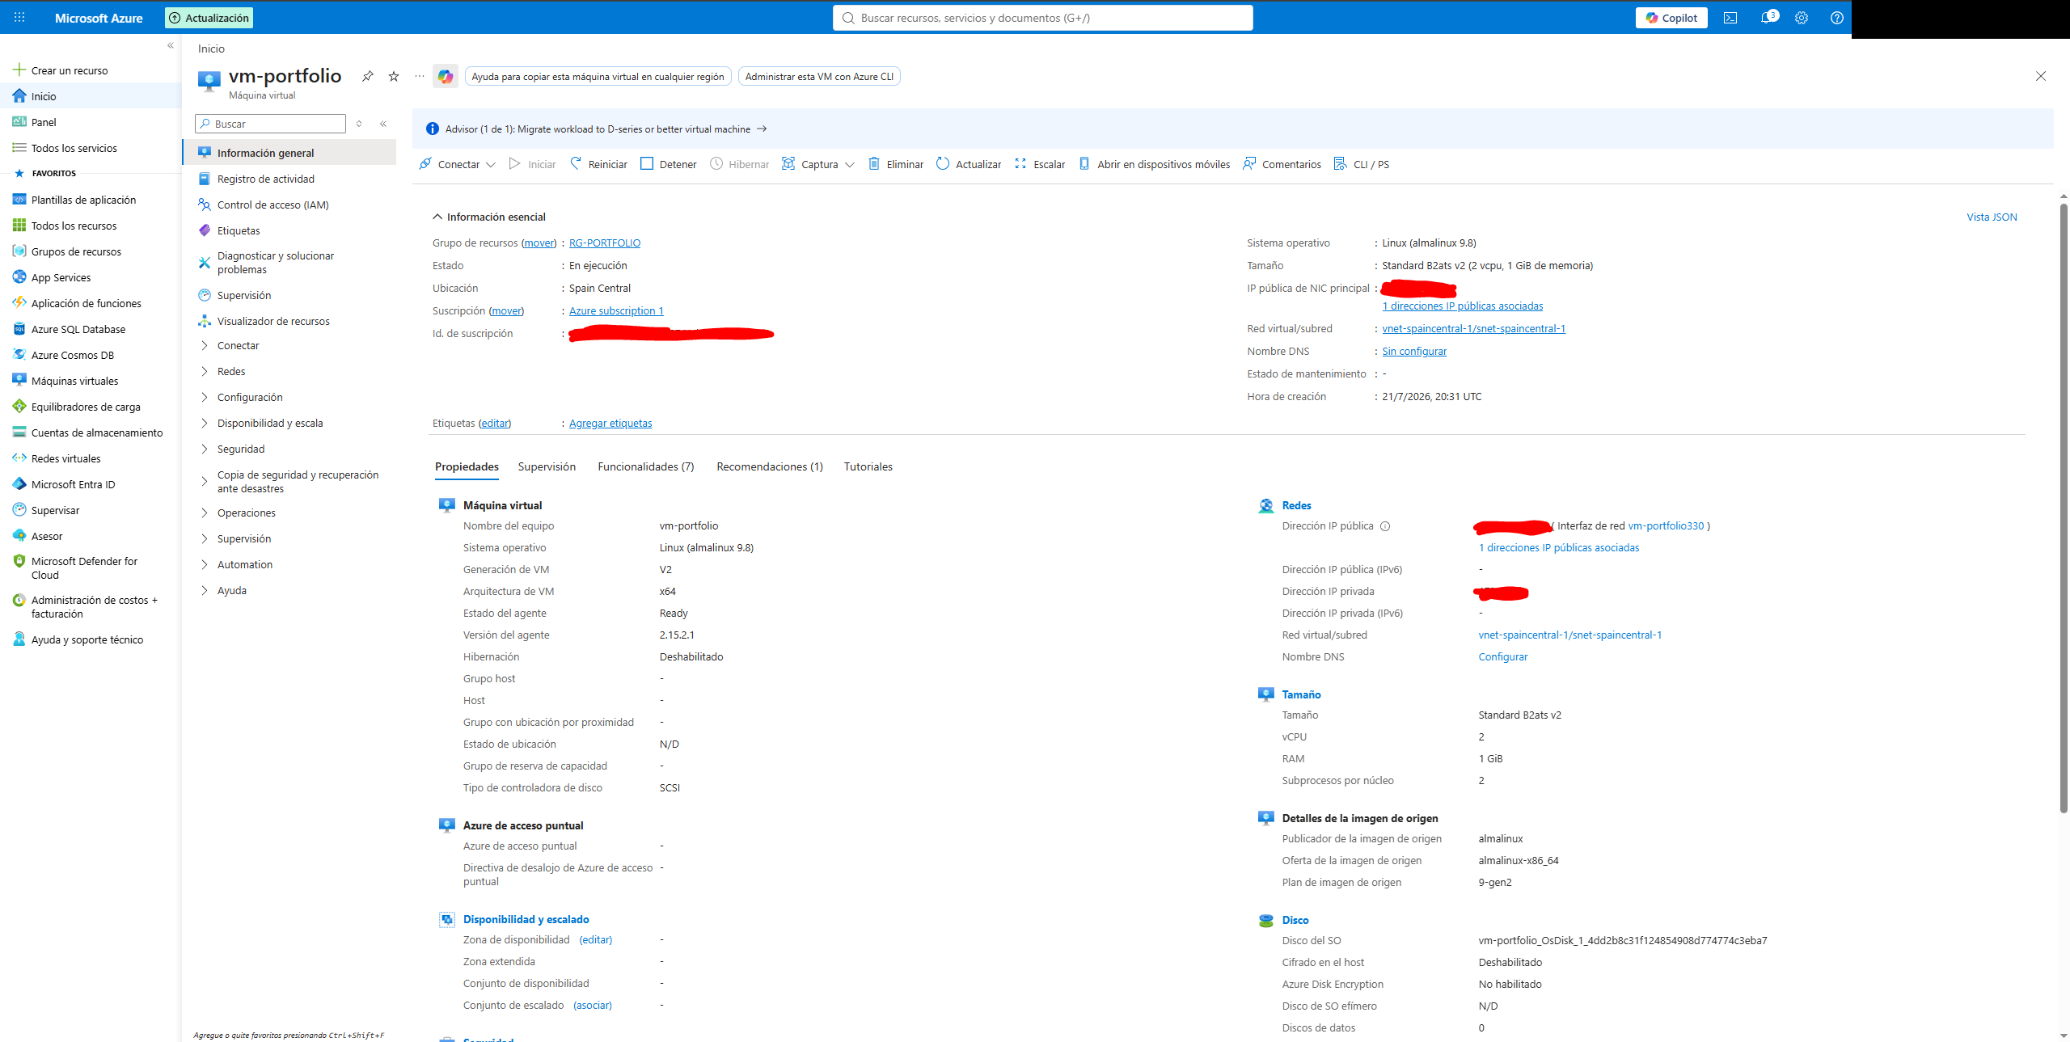Click the Inicio breadcrumb
The width and height of the screenshot is (2070, 1042).
(211, 49)
